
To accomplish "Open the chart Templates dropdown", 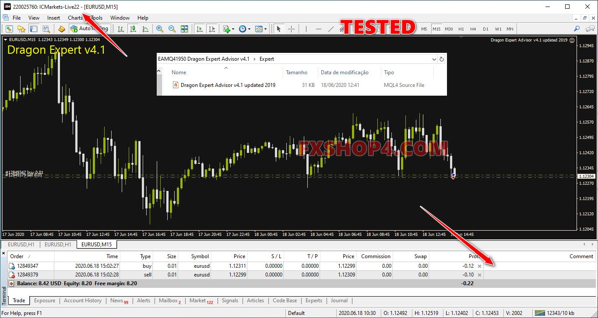I will 266,29.
